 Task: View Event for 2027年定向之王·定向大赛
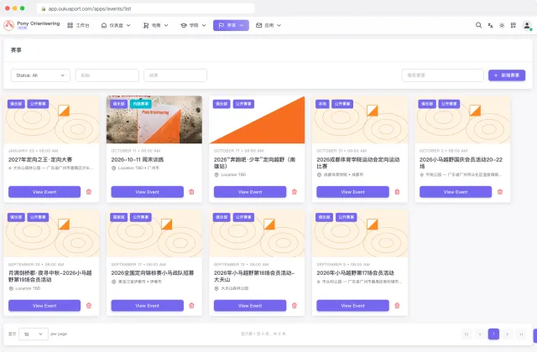tap(44, 192)
